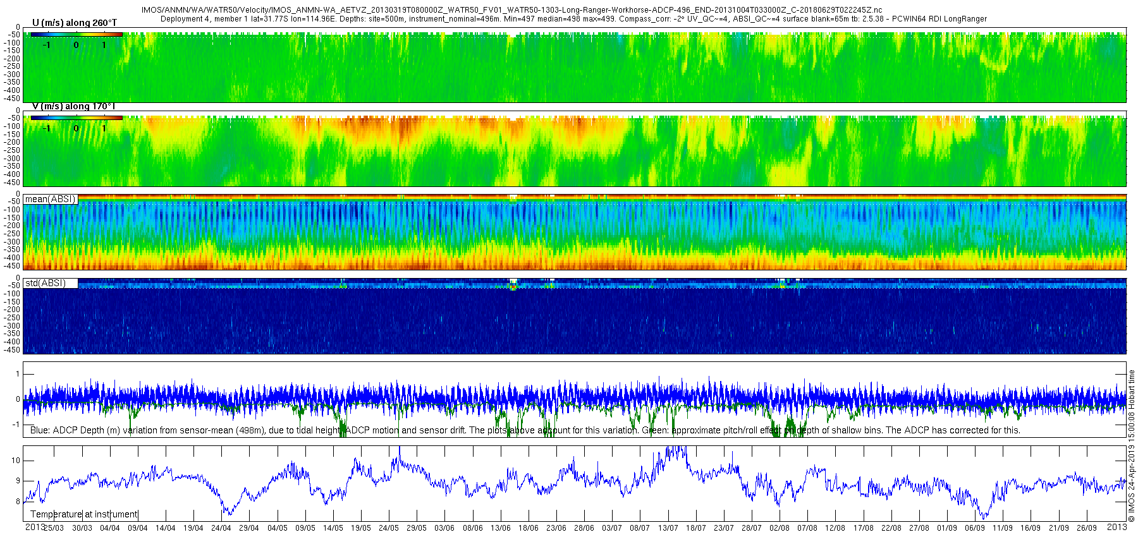Click the 24/05 date tick label

[x=388, y=528]
